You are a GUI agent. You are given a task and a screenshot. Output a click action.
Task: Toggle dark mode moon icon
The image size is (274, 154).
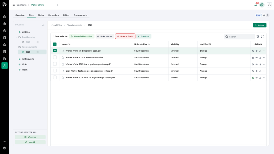pos(269,5)
